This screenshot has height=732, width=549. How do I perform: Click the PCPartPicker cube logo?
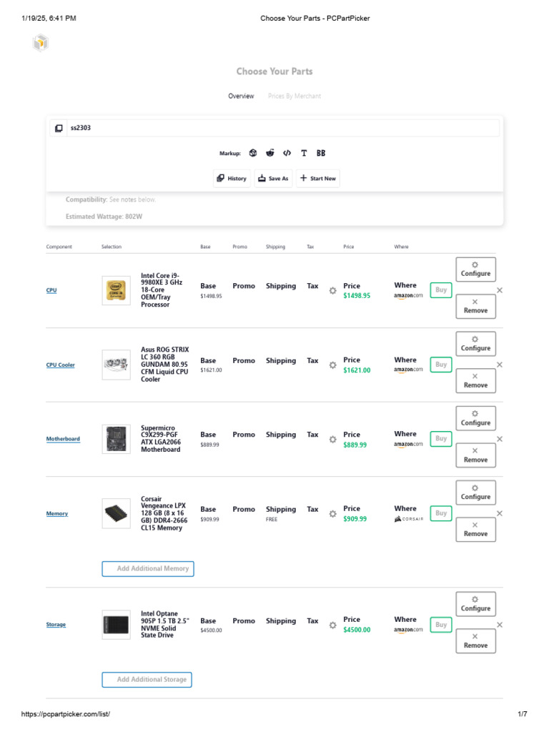pos(41,43)
